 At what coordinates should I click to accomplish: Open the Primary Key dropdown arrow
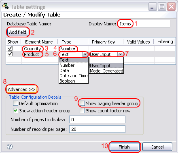[120, 54]
